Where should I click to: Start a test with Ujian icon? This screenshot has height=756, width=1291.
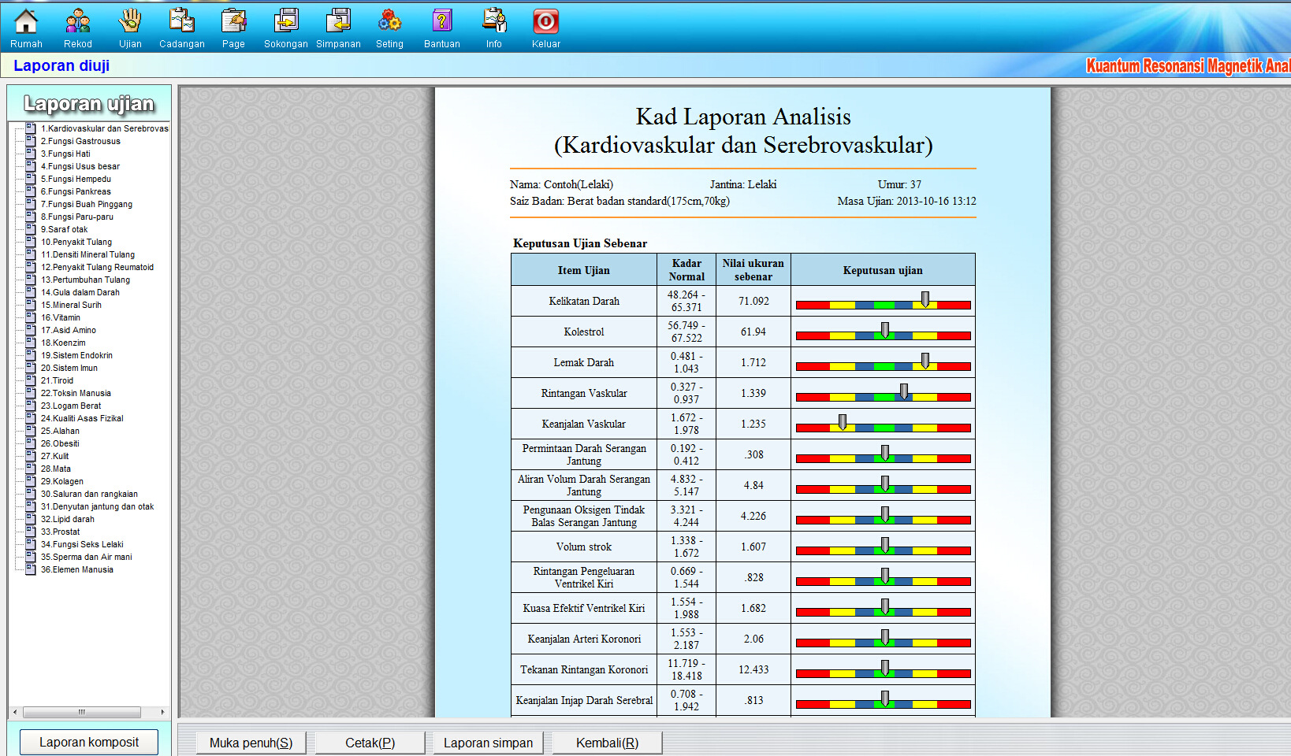tap(130, 22)
